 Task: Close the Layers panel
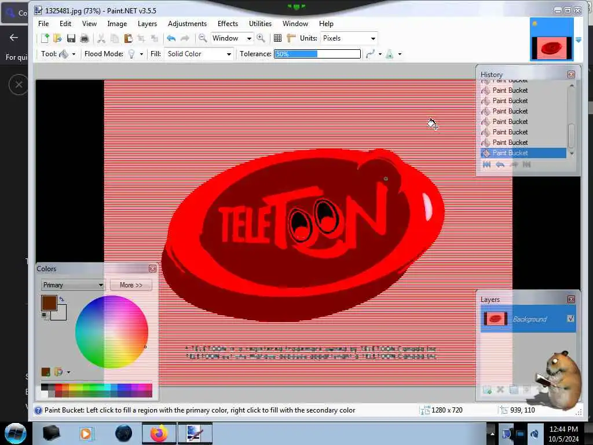pos(571,300)
